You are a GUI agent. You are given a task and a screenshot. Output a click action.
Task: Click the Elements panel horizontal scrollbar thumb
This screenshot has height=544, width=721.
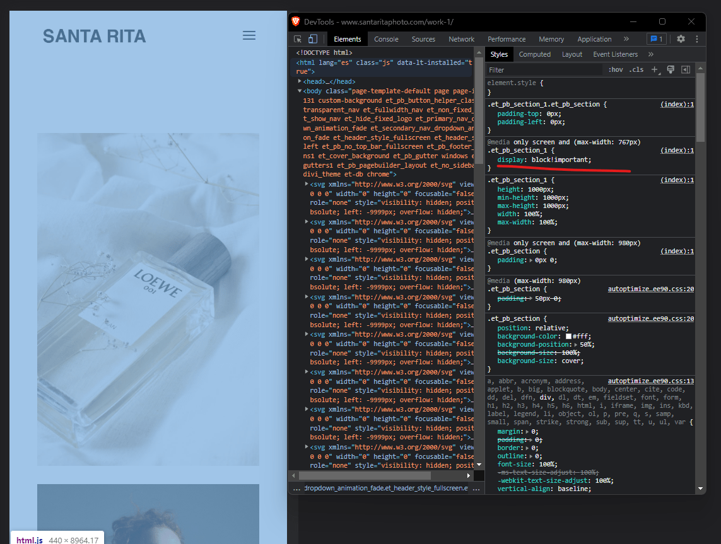click(x=365, y=475)
